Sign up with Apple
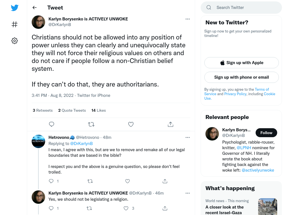Screen dimensions: 287x215 (x=241, y=63)
